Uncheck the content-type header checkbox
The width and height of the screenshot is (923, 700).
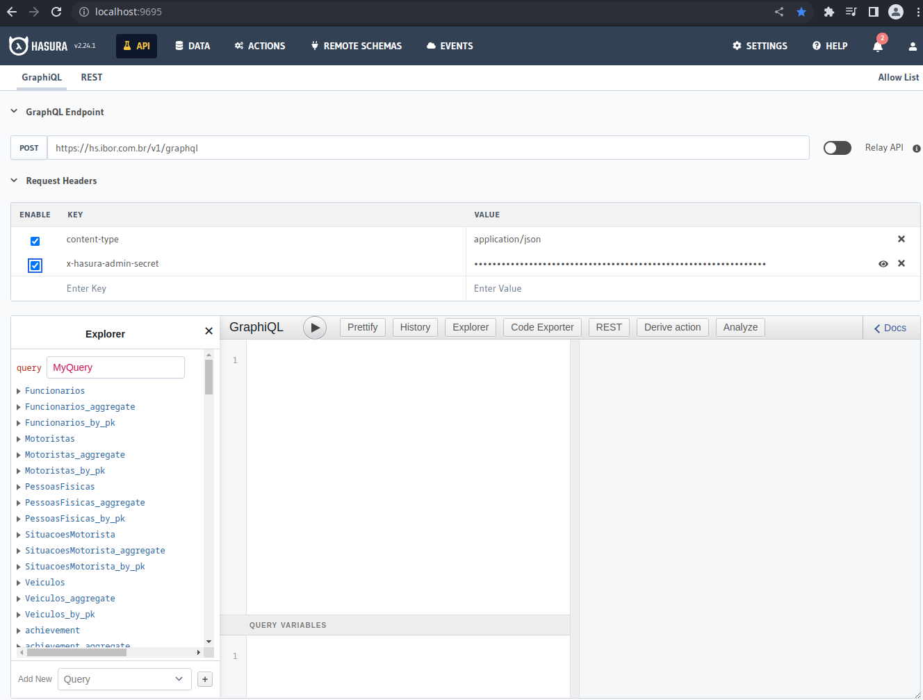[35, 241]
